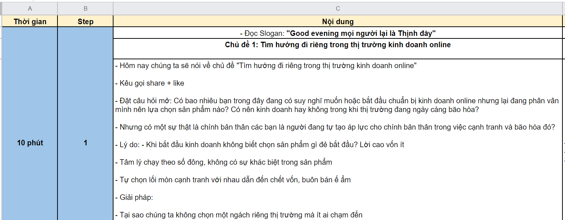
Task: Click the line starting "Tự chọn lối mòn"
Action: [x=233, y=180]
